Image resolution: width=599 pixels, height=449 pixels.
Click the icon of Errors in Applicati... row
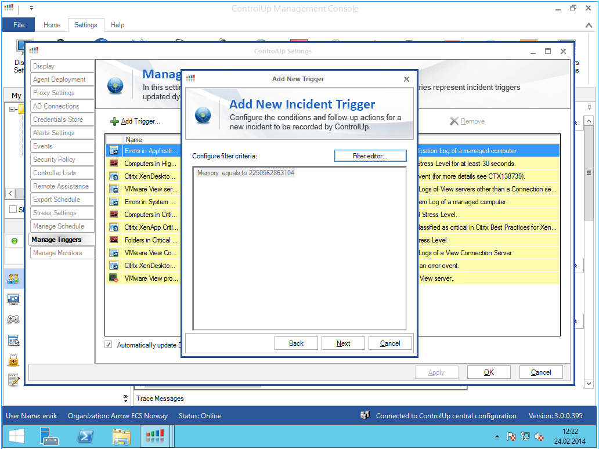tap(114, 151)
